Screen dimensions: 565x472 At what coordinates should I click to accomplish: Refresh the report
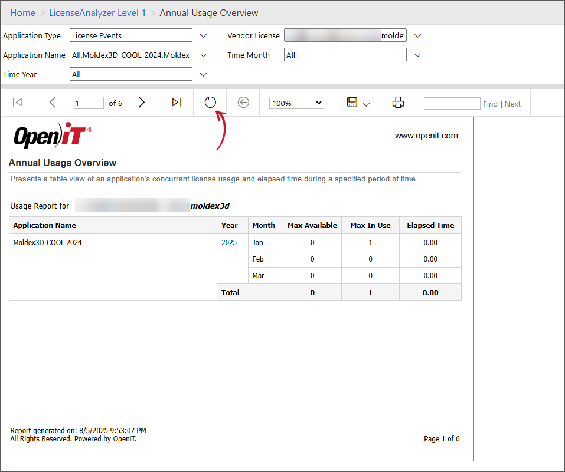click(210, 103)
